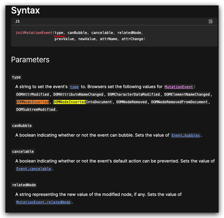Click attrChange in the code snippet
Image resolution: width=224 pixels, height=218 pixels.
pos(133,39)
